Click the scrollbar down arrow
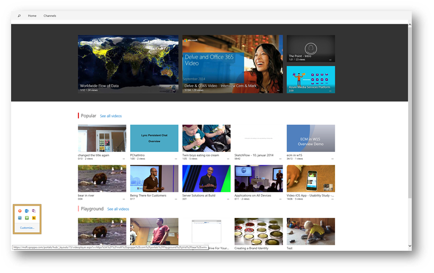Screen dimensions: 434x273 point(409,246)
